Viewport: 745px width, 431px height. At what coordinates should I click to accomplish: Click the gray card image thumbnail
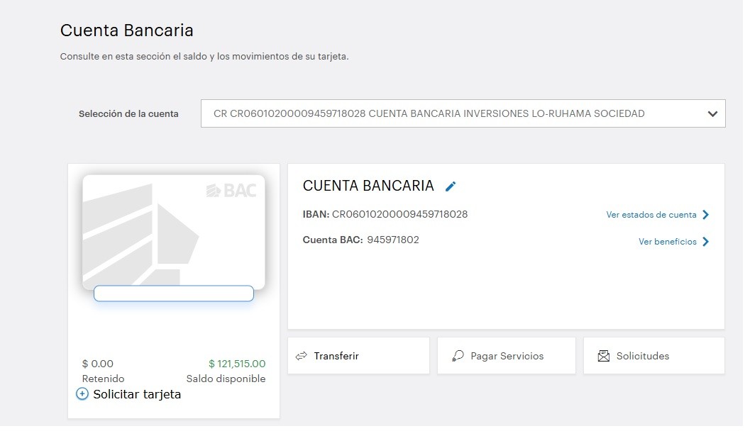point(174,230)
